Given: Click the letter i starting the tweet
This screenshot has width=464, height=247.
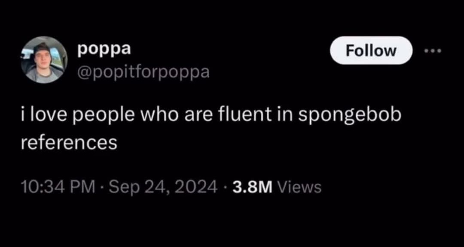Looking at the screenshot, I should [x=23, y=115].
